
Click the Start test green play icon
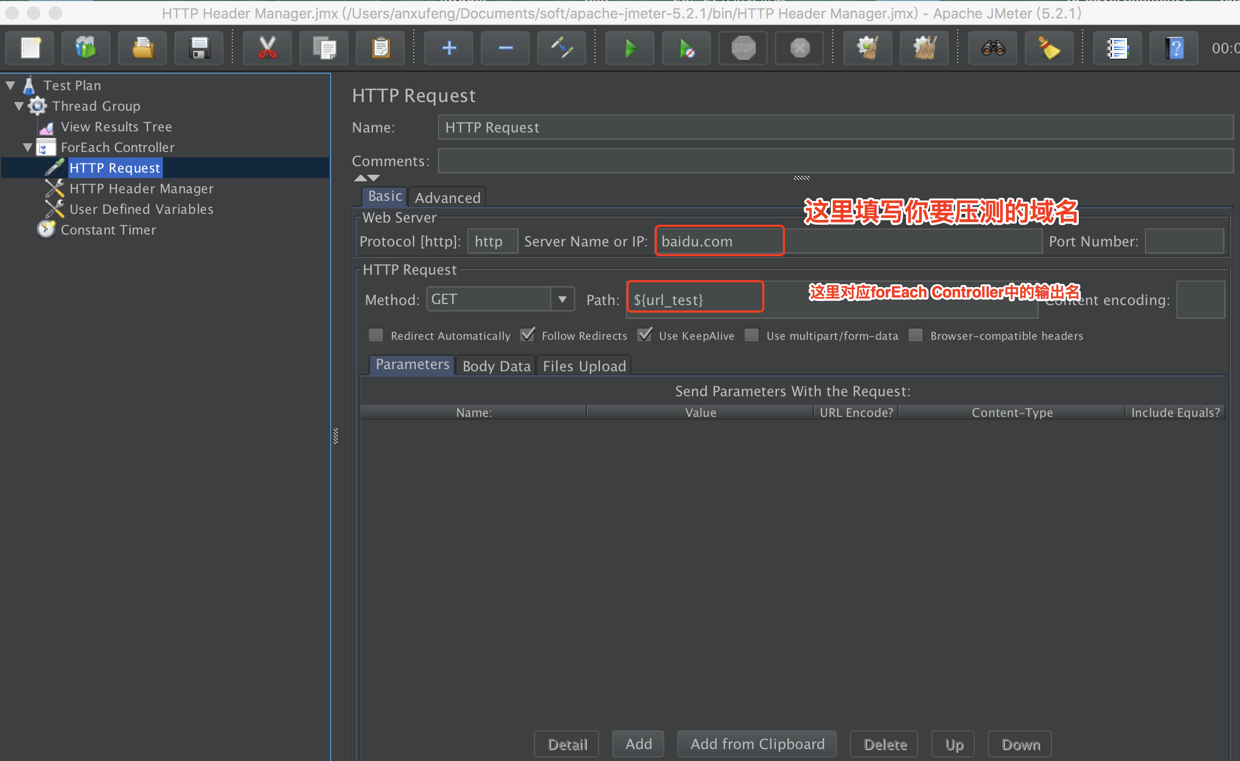pyautogui.click(x=630, y=48)
